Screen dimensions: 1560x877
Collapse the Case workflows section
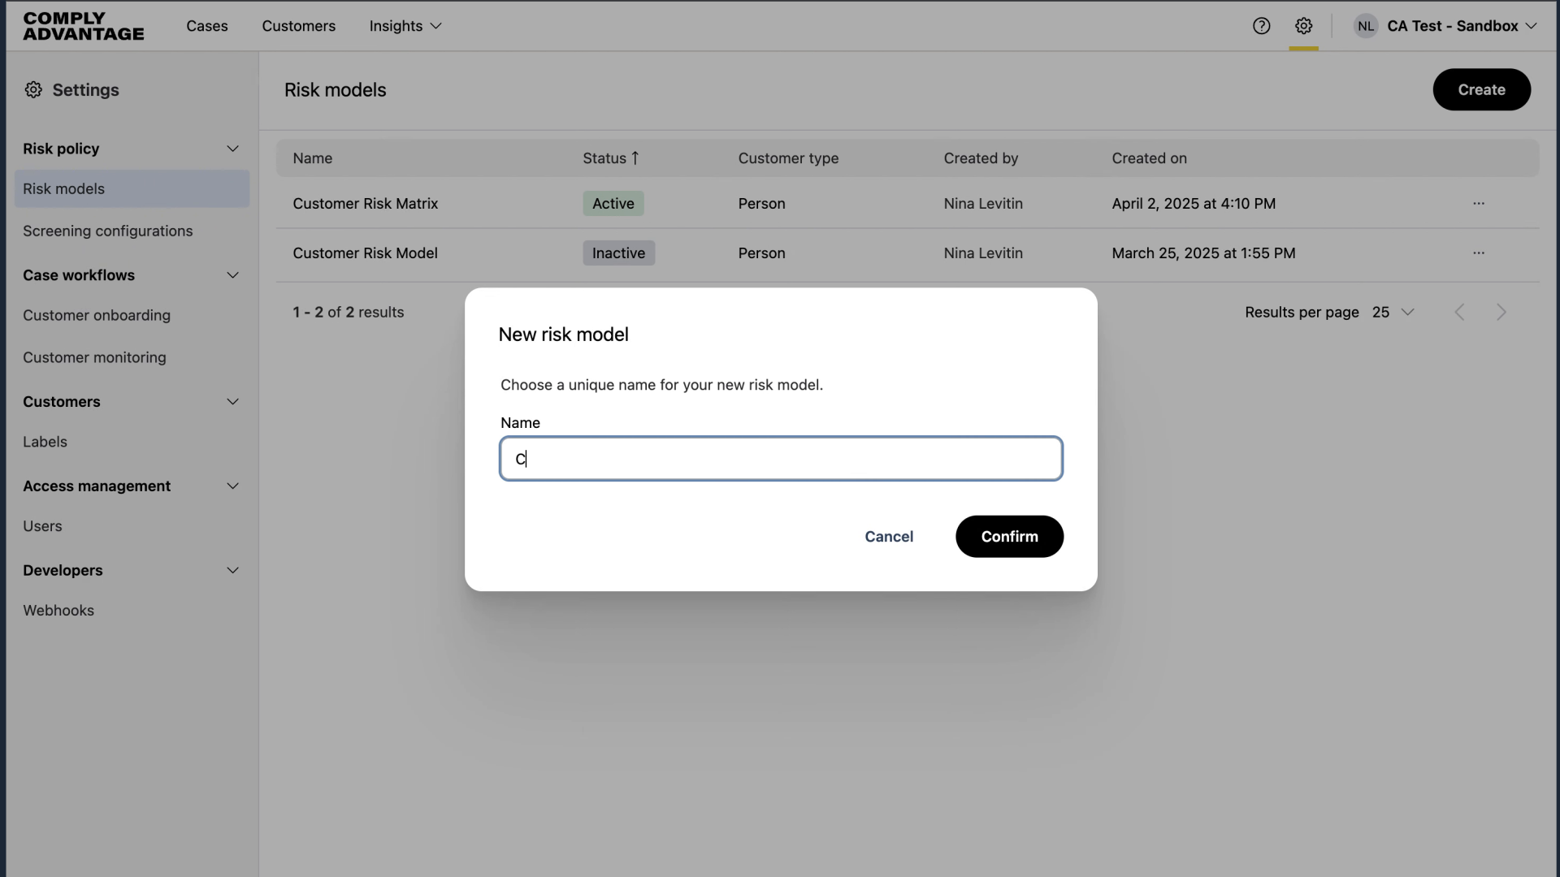232,275
